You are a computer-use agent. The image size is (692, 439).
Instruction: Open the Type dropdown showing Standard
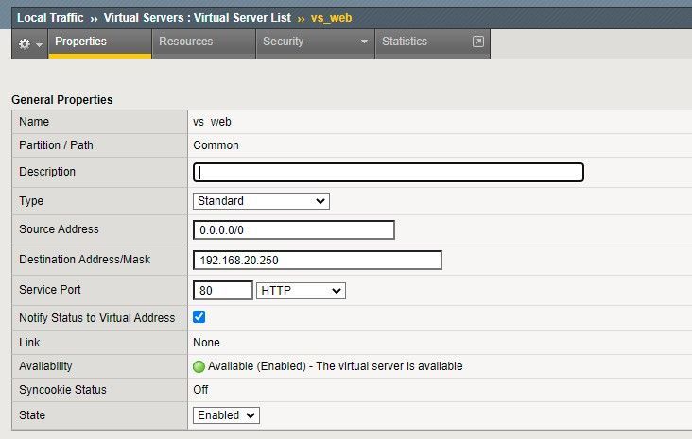(261, 201)
